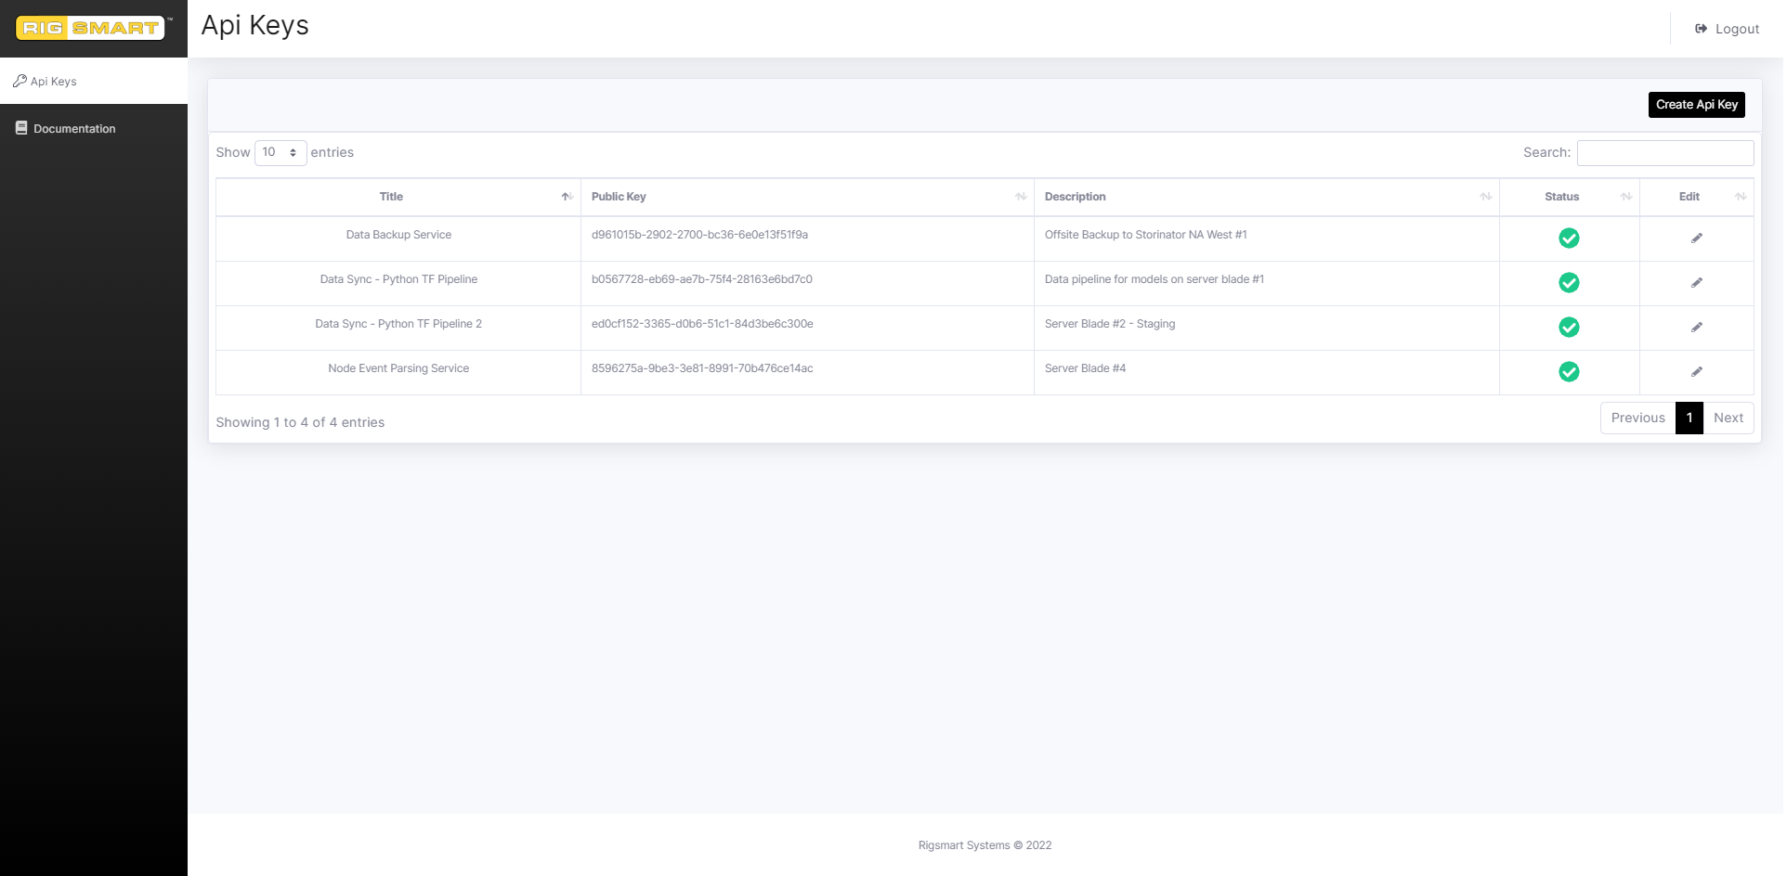Viewport: 1787px width, 876px height.
Task: Log out using the Logout link
Action: click(1729, 29)
